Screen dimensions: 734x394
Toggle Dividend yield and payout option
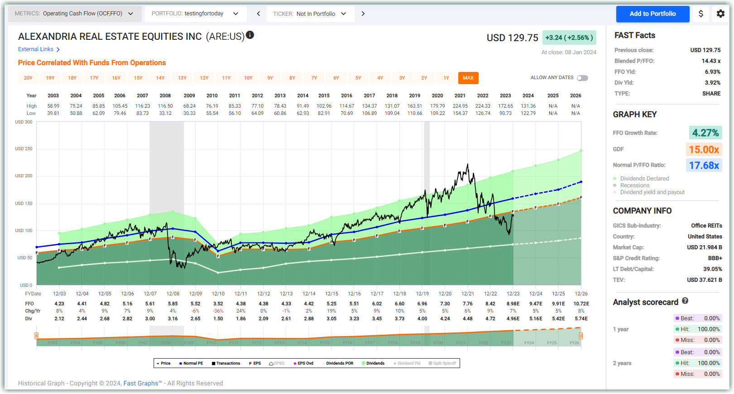point(649,192)
